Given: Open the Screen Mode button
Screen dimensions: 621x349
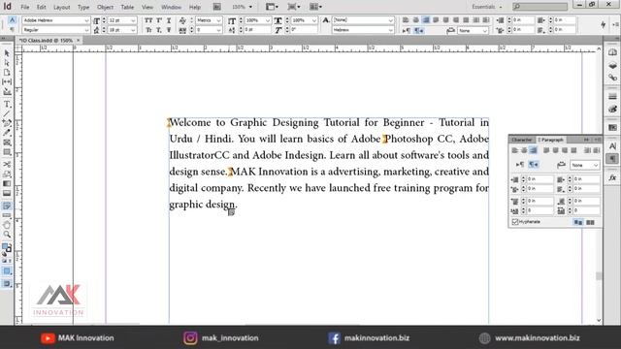Looking at the screenshot, I should point(293,7).
